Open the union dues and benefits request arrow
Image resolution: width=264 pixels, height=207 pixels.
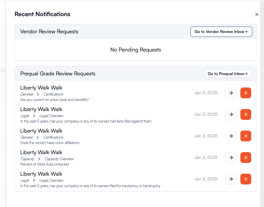coord(231,93)
